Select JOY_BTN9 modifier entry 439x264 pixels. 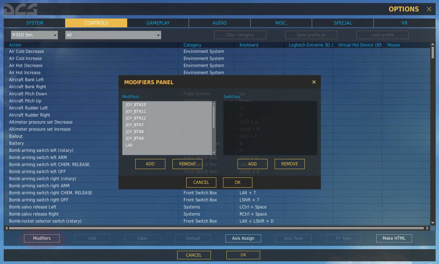click(167, 138)
